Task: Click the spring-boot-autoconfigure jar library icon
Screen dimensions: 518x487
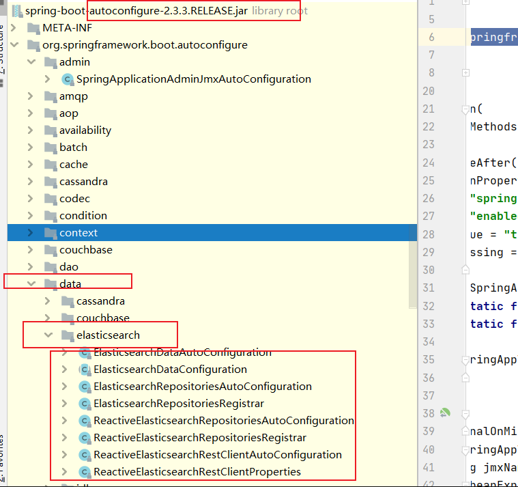Action: point(17,11)
